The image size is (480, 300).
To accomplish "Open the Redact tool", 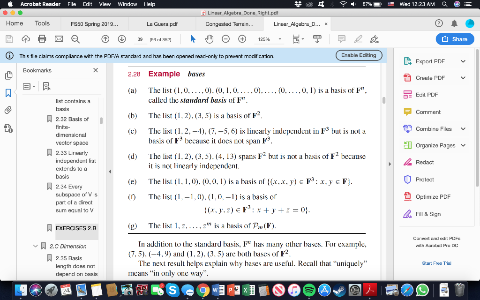I will coord(424,163).
